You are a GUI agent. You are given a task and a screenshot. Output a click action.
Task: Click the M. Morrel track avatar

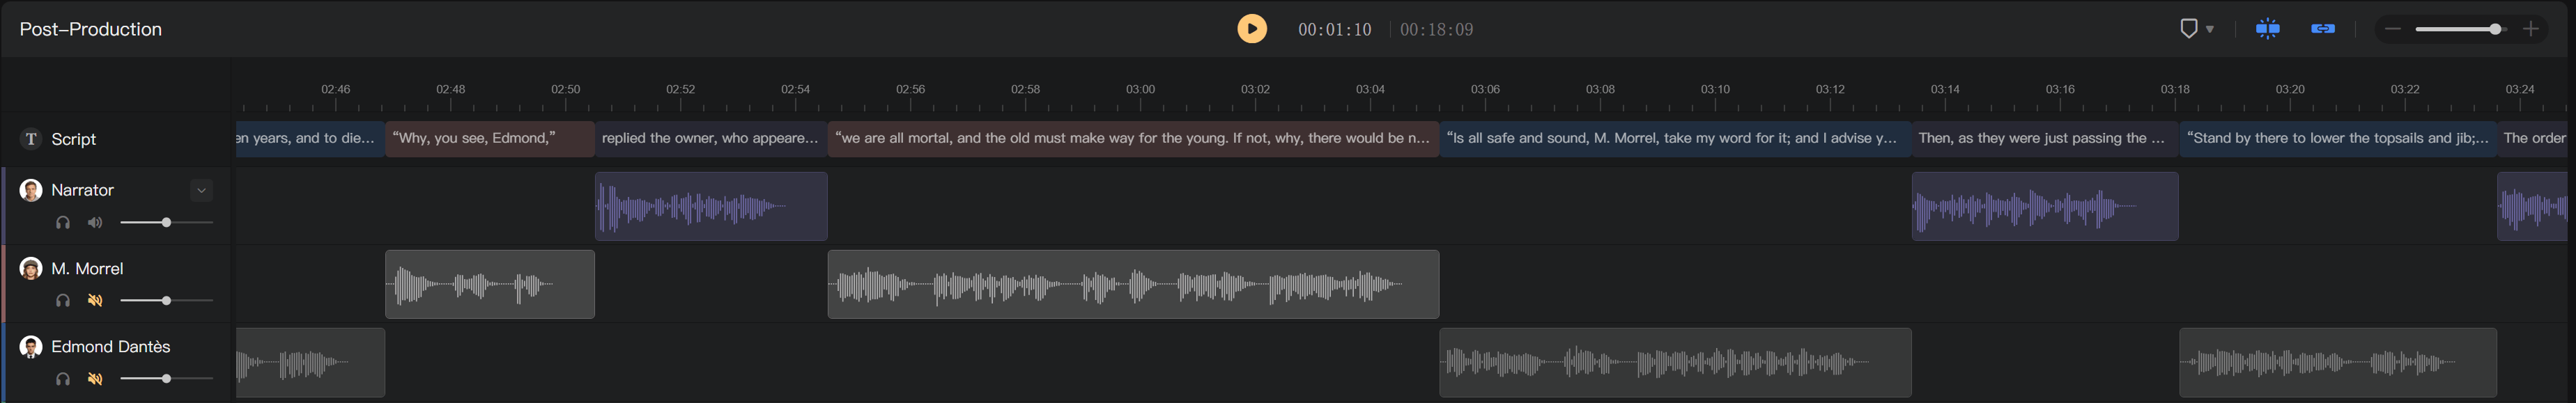[x=31, y=268]
